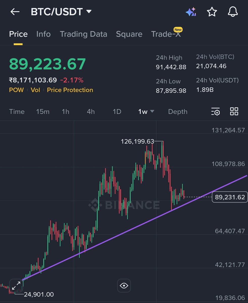Tap the 89,223.67 last price
The width and height of the screenshot is (248, 303).
tap(47, 64)
